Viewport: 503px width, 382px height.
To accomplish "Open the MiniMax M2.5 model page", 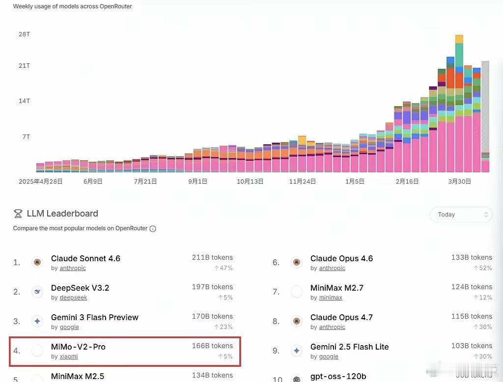I will 78,376.
